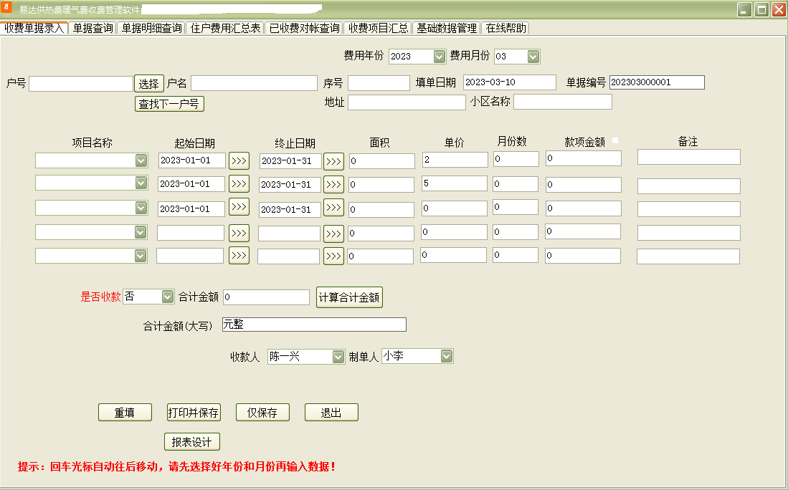Open the calendar picker for first row end date

(333, 160)
